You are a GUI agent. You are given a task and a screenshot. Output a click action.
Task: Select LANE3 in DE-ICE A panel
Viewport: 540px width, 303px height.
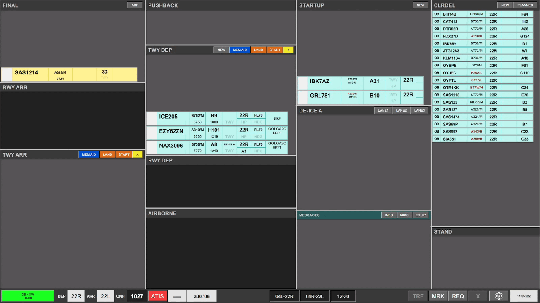[419, 111]
